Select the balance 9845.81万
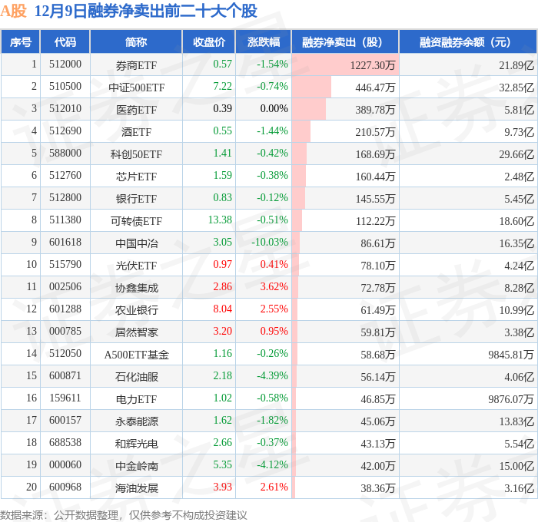The image size is (538, 522). tap(511, 355)
